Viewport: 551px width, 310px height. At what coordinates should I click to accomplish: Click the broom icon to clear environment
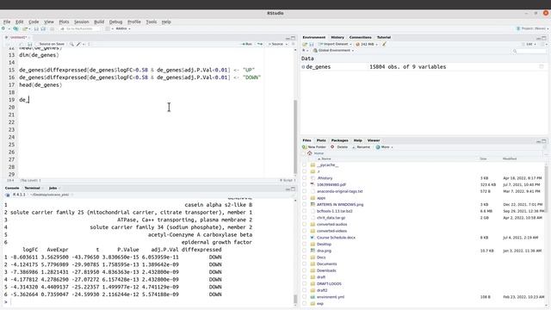point(384,44)
